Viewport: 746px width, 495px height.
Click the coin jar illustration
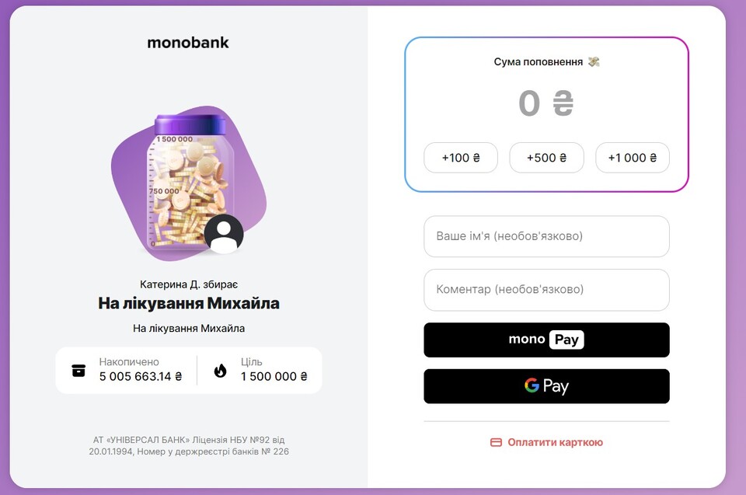186,184
